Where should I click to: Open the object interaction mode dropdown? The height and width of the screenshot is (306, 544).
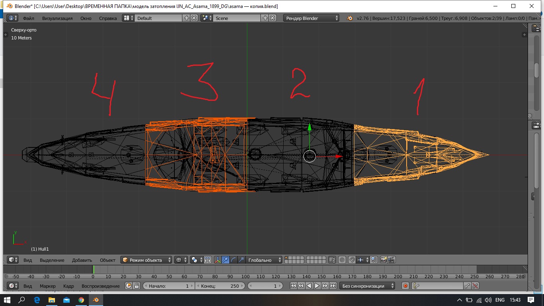tap(147, 260)
